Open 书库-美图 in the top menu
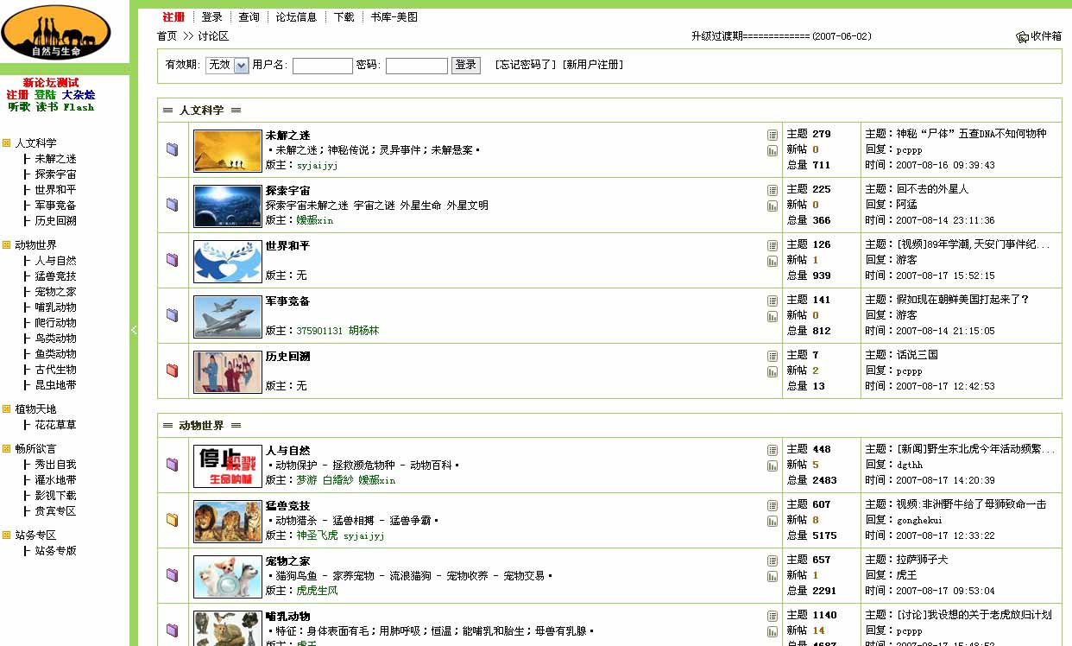1072x646 pixels. 394,17
